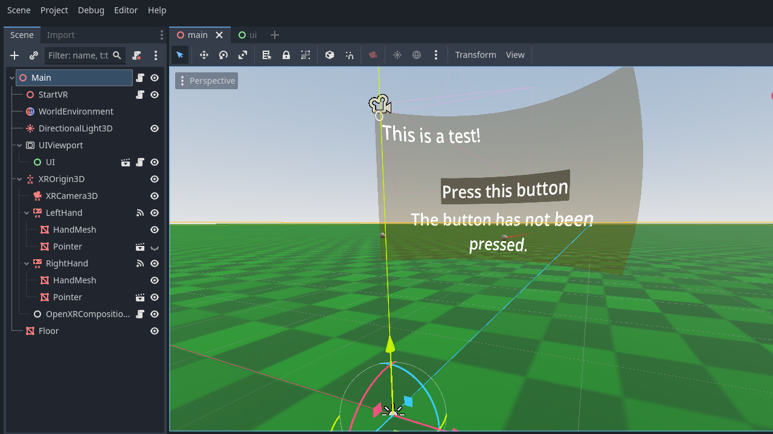Group the selected node's children
773x434 pixels.
pos(306,55)
